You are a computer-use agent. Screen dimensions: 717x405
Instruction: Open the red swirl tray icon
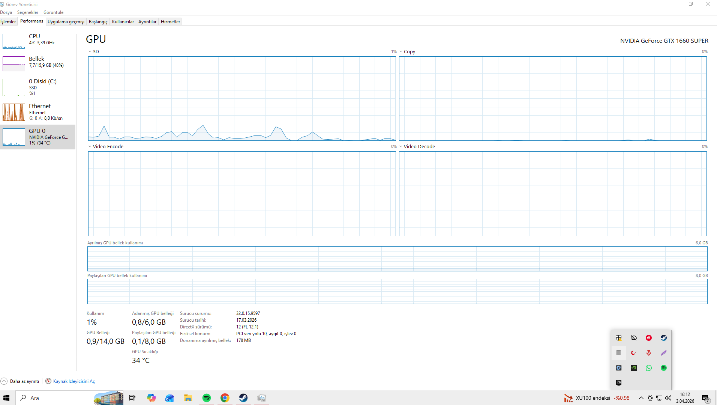coord(634,353)
